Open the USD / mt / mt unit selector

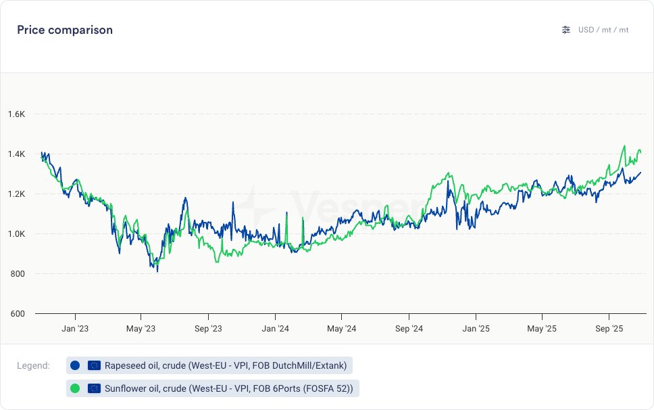click(x=603, y=30)
